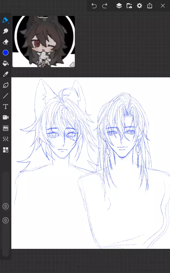Select the text tool

point(5,107)
